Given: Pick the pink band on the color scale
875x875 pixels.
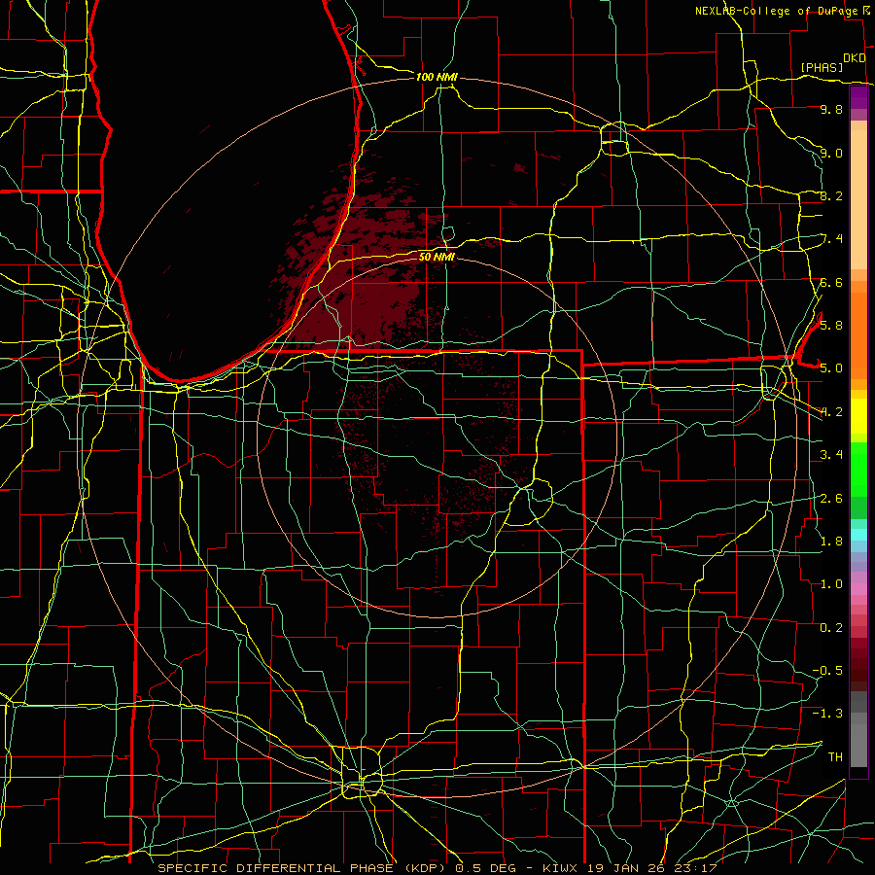Looking at the screenshot, I should pyautogui.click(x=858, y=589).
